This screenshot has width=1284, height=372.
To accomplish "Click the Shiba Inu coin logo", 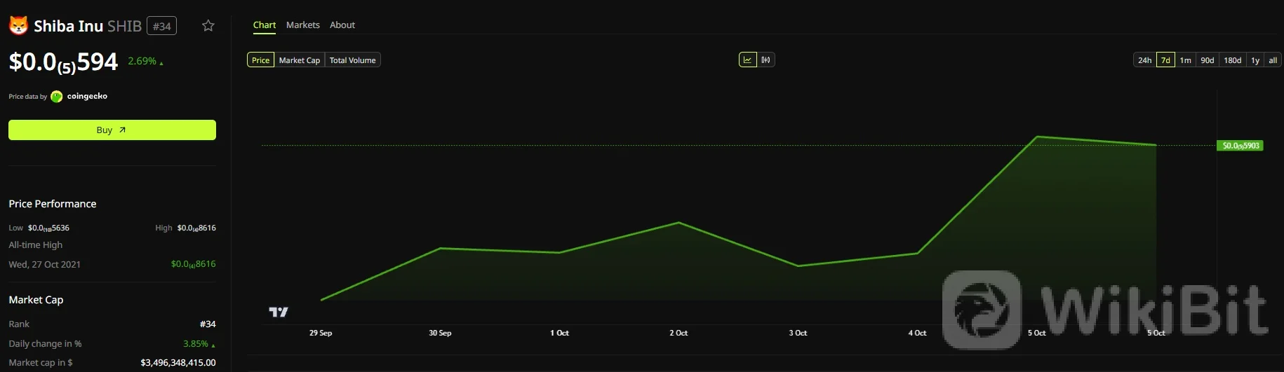I will [18, 26].
